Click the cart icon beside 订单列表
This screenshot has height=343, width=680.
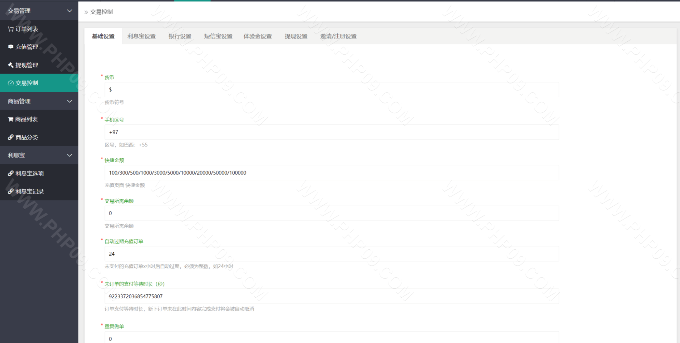click(11, 29)
